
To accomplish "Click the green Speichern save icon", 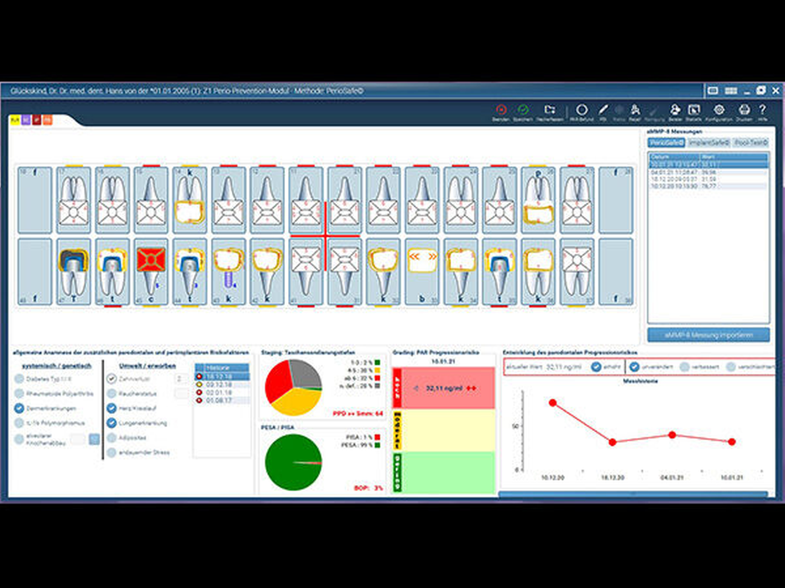I will point(523,110).
